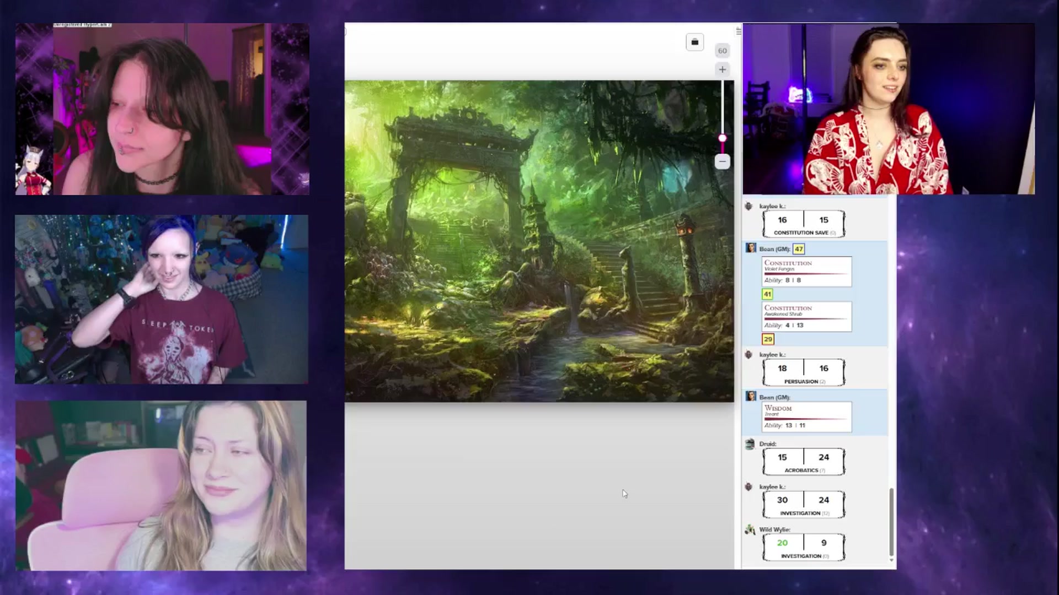Click the Druid name label in chat

point(767,444)
